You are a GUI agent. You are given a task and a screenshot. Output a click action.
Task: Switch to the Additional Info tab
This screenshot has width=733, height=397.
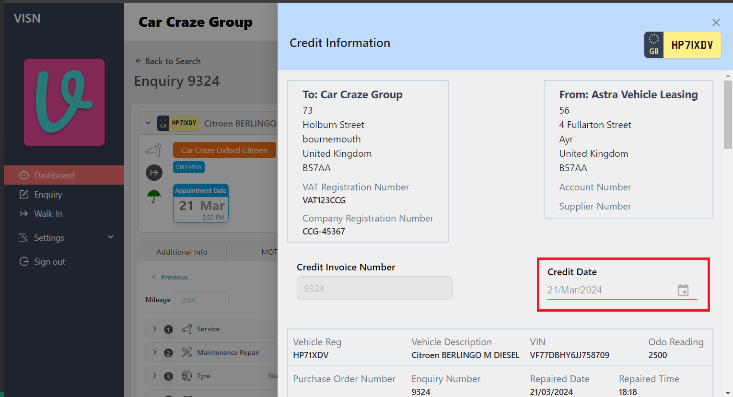tap(182, 252)
